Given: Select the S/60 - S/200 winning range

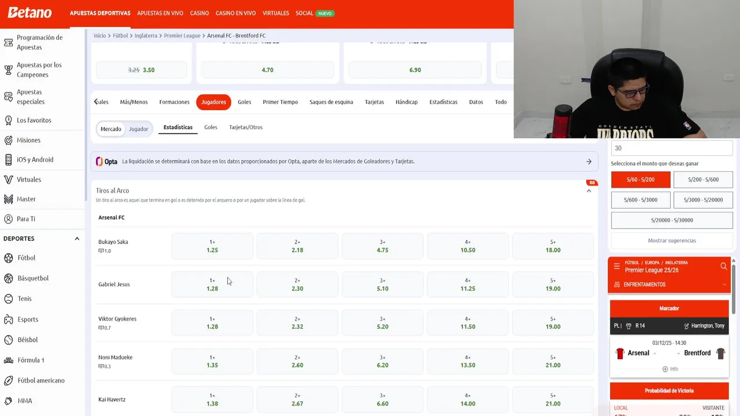Looking at the screenshot, I should (641, 180).
